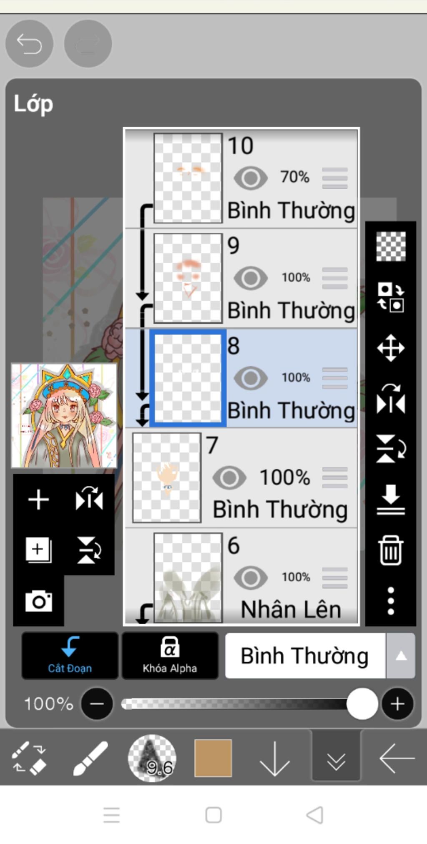This screenshot has width=427, height=844.
Task: Toggle visibility of layer 7
Action: [229, 478]
